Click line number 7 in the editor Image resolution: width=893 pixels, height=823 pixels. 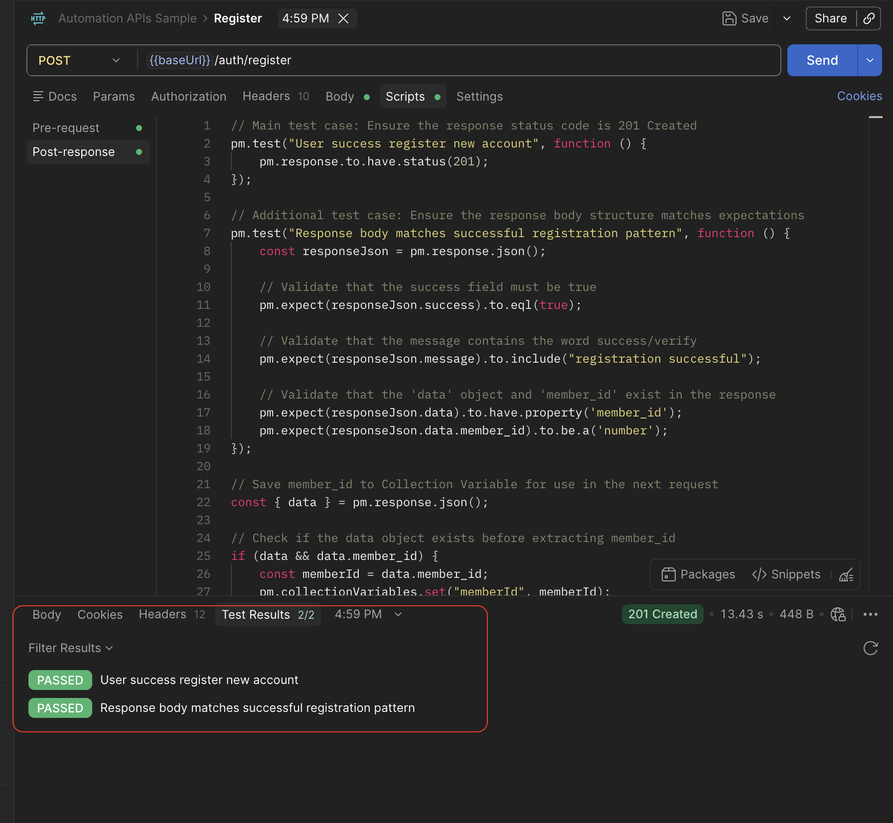point(207,233)
